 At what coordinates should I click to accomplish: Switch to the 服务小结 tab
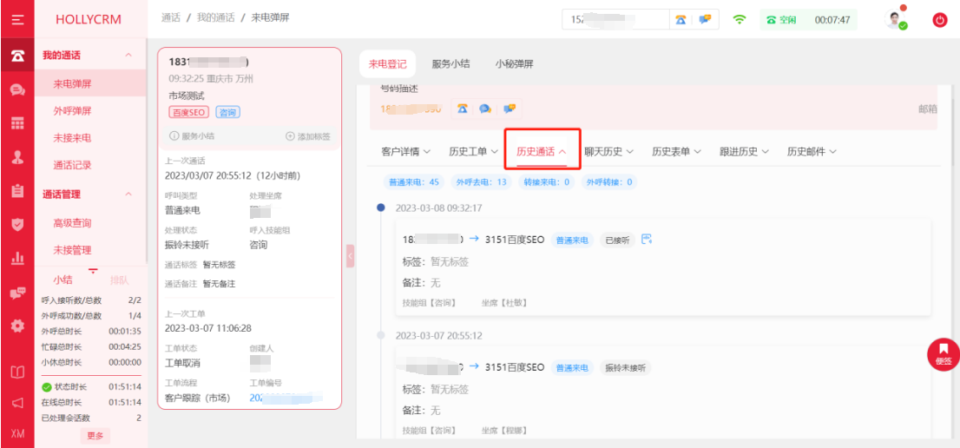450,64
